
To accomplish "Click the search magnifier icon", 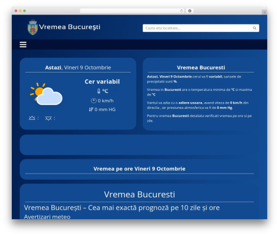I will click(254, 28).
